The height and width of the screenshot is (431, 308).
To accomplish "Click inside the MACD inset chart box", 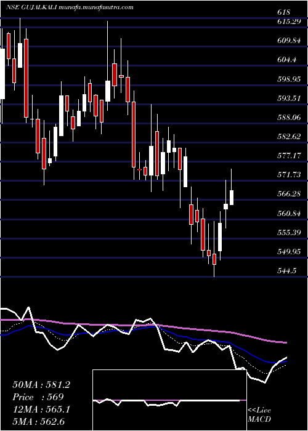I will click(x=169, y=400).
